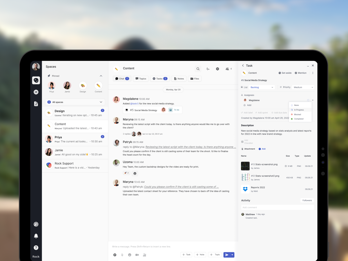The image size is (348, 261).
Task: Open the emoji picker in the composer
Action: (x=130, y=255)
